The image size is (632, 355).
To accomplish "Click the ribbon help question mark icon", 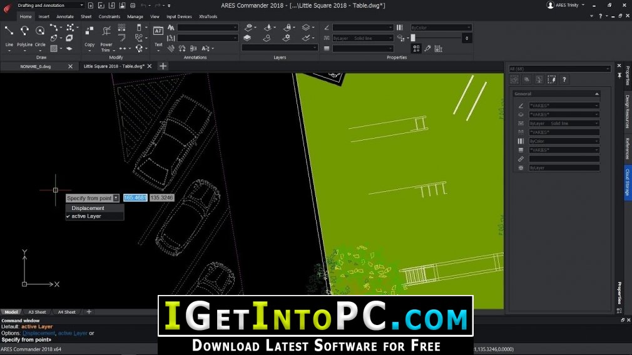I will [x=601, y=16].
